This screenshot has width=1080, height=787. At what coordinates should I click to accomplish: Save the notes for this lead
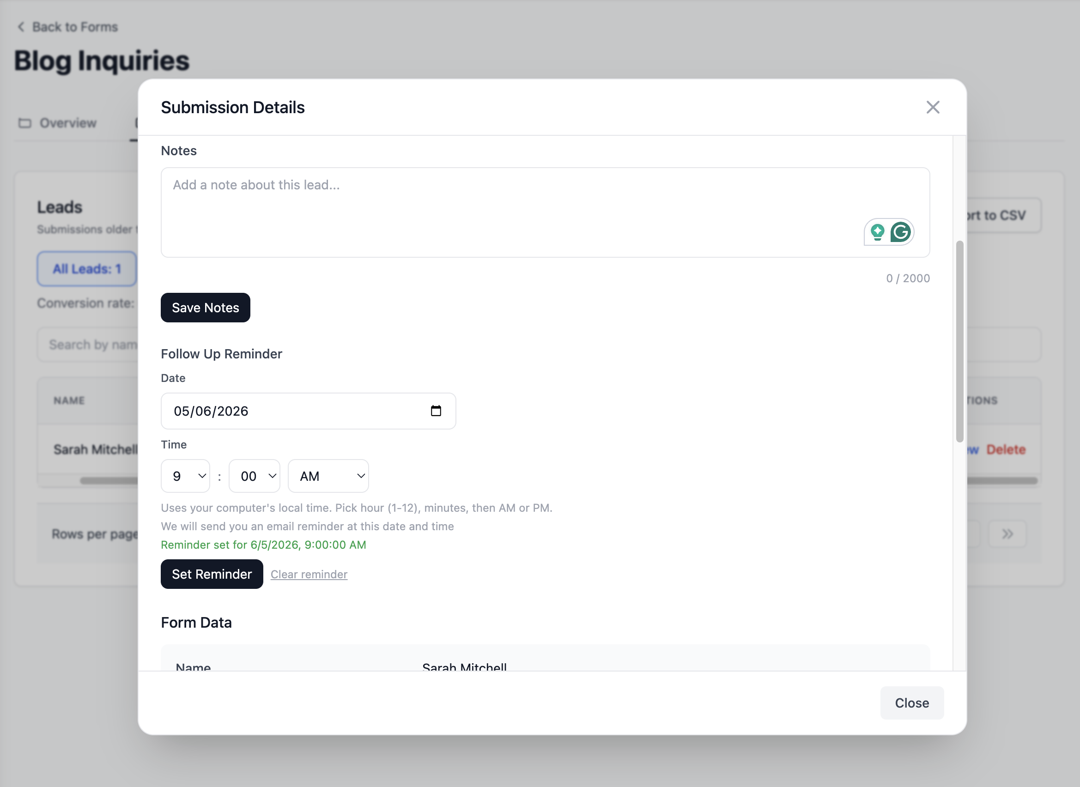[205, 308]
